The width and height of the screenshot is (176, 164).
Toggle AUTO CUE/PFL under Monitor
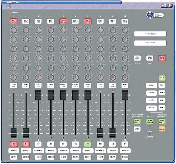[150, 121]
